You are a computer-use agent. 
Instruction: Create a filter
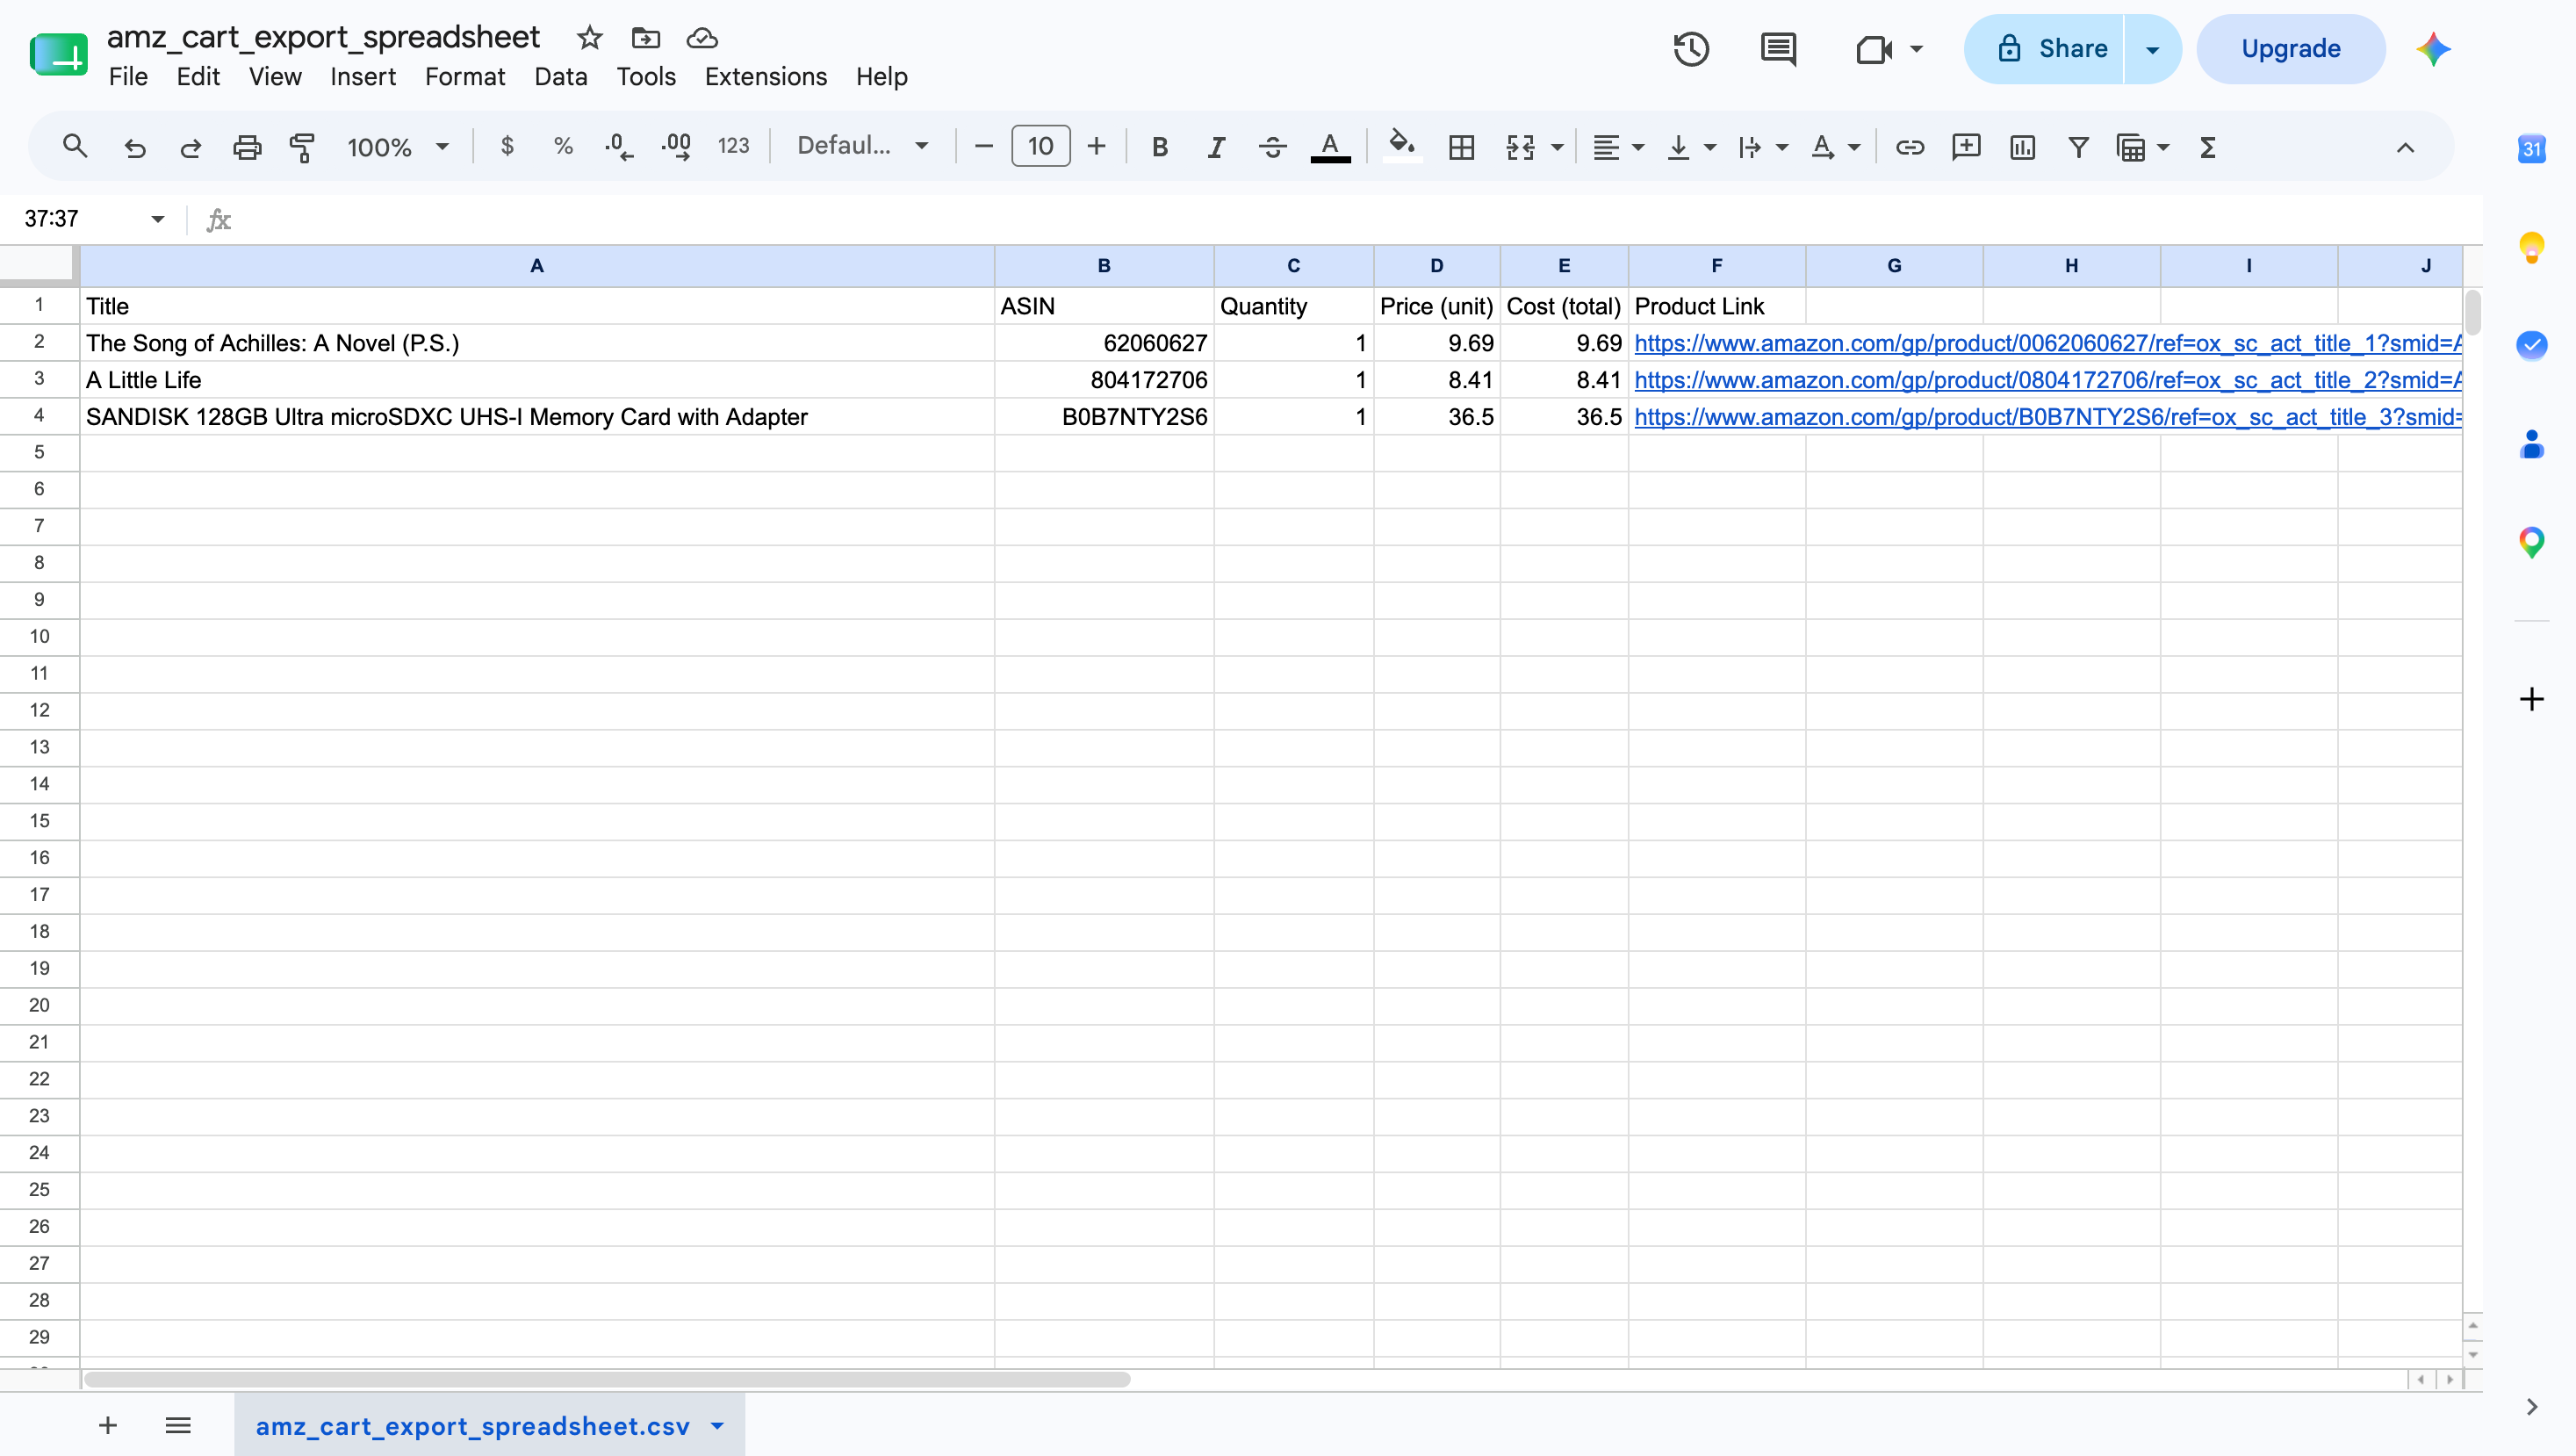2078,147
